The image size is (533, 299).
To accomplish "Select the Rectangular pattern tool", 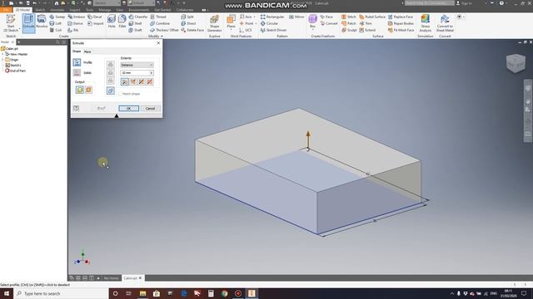I will tap(272, 17).
